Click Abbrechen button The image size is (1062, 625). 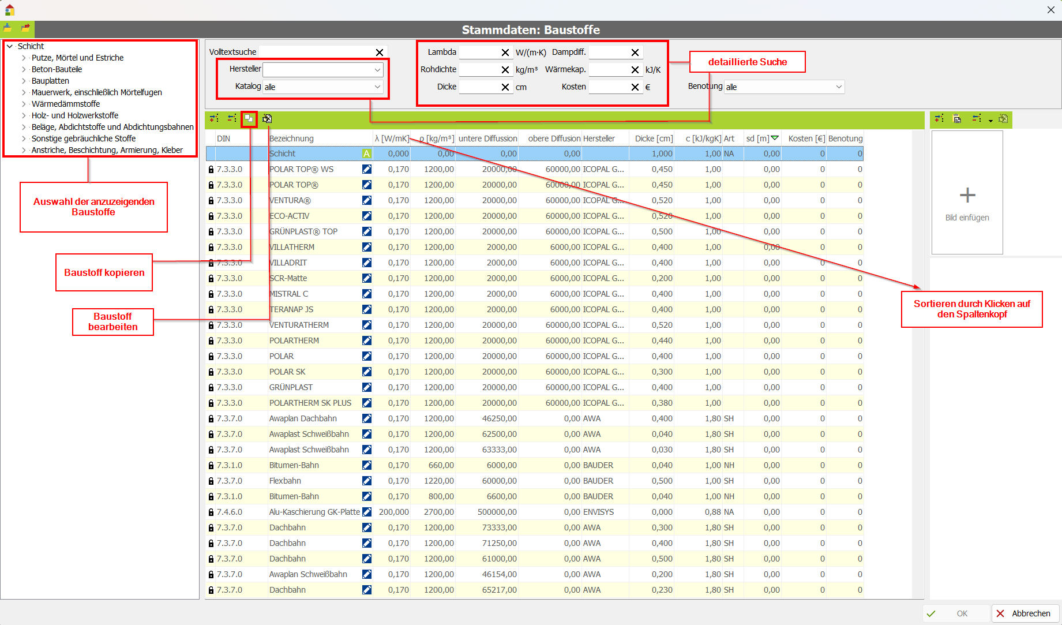pos(1025,613)
